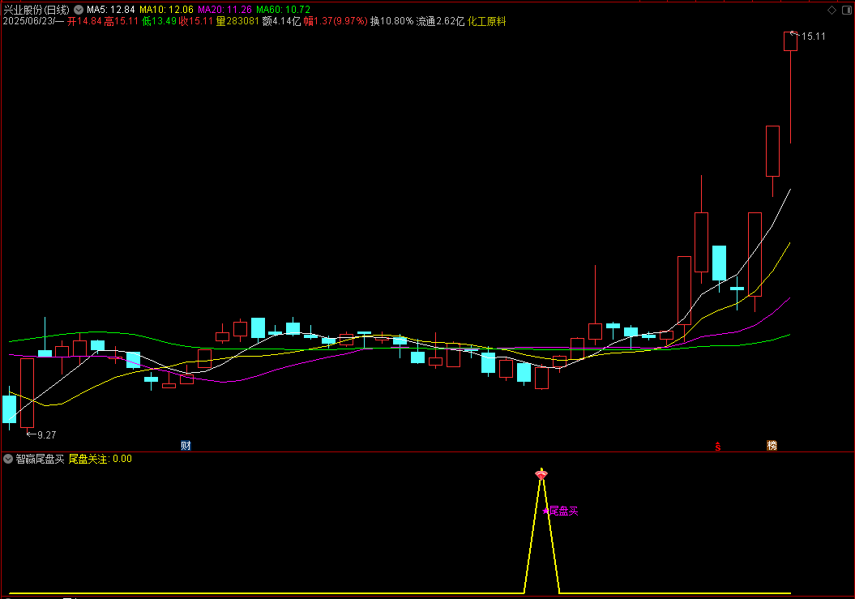Open the 榜 ranking marker below the chart
The height and width of the screenshot is (599, 855).
click(x=772, y=445)
